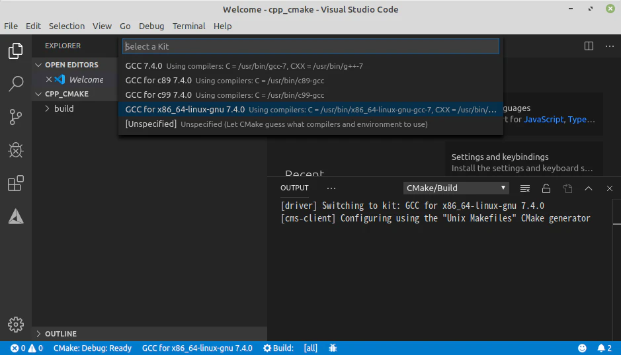This screenshot has width=621, height=355.
Task: Open the Go menu
Action: [x=125, y=26]
